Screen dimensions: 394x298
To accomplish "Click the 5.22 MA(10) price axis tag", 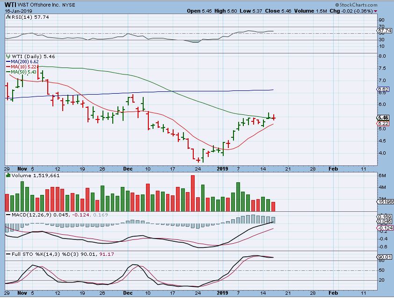I will (383, 123).
